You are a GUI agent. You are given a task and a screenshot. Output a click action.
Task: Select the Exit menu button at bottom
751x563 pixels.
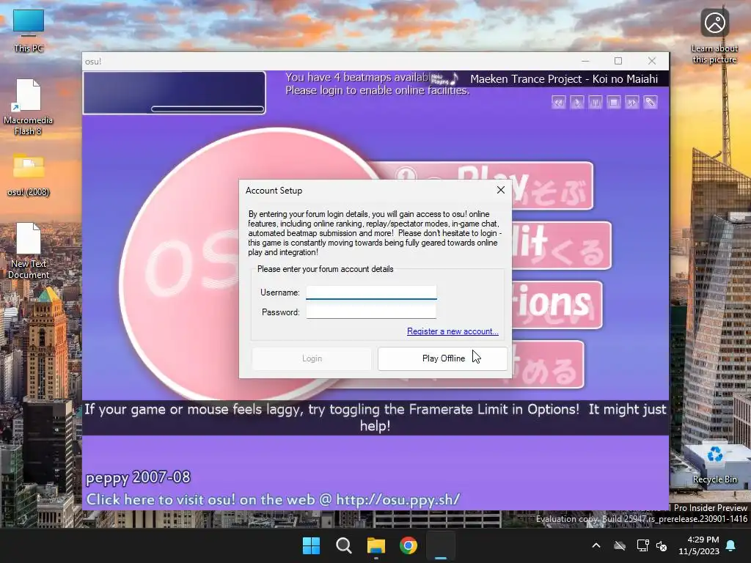(547, 364)
